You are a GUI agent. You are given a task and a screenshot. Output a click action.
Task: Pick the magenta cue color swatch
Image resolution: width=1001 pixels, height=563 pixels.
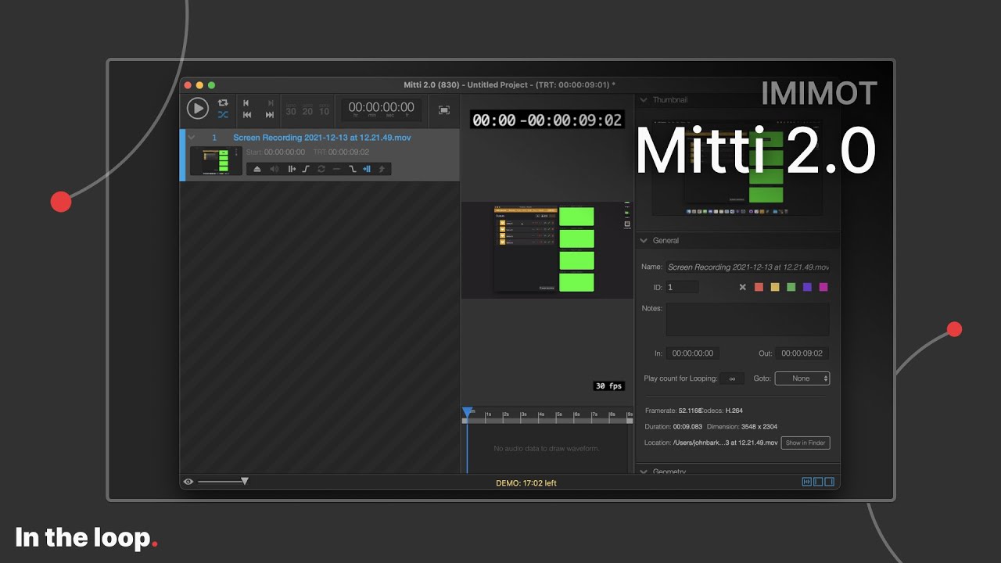(x=823, y=287)
